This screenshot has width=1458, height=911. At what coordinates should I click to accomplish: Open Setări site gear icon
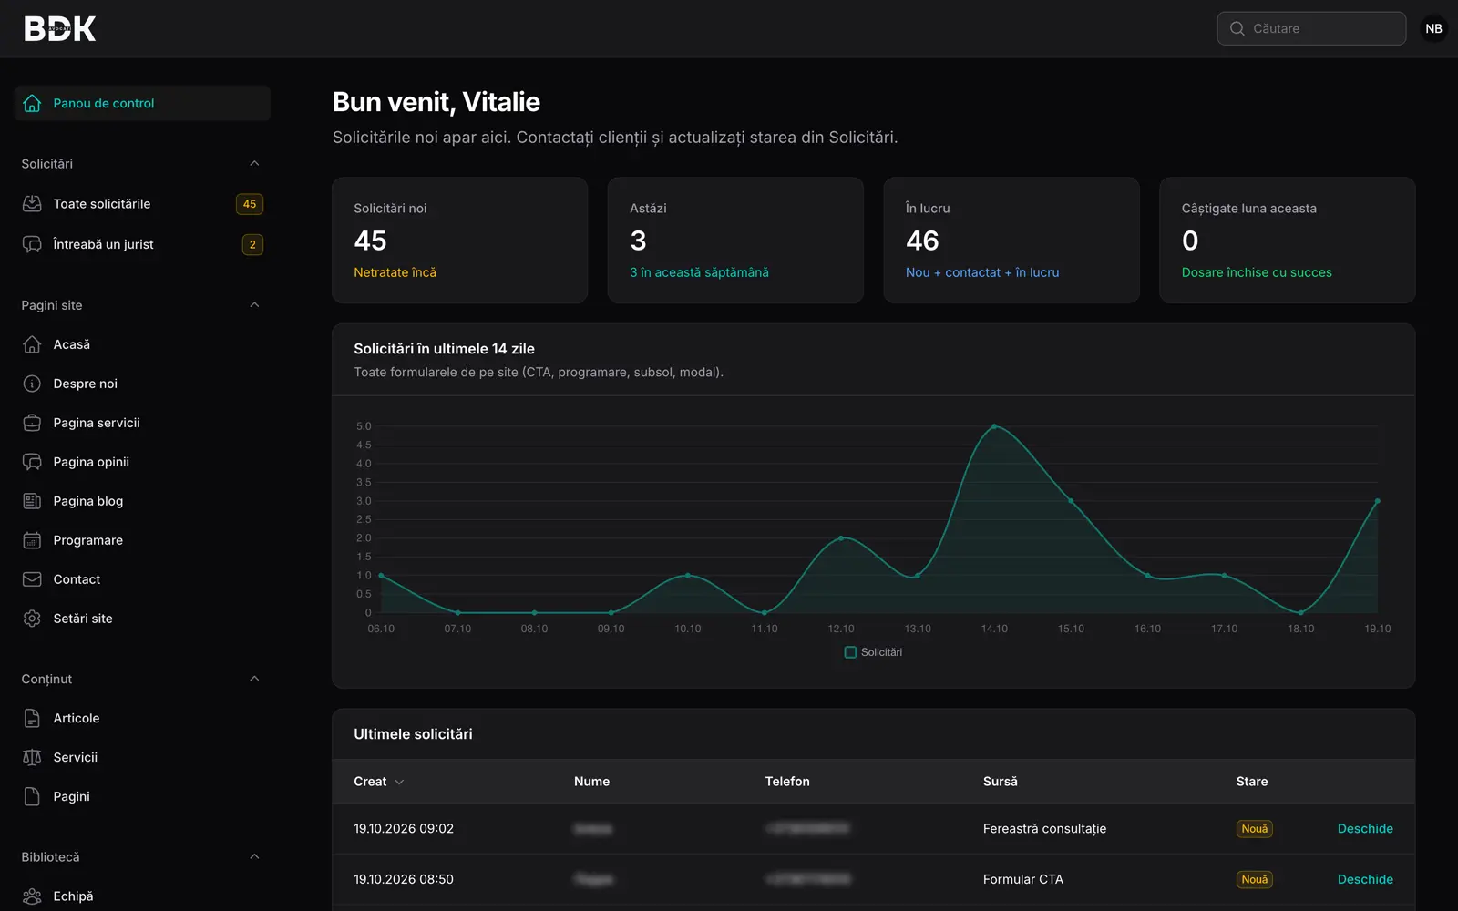(x=32, y=619)
